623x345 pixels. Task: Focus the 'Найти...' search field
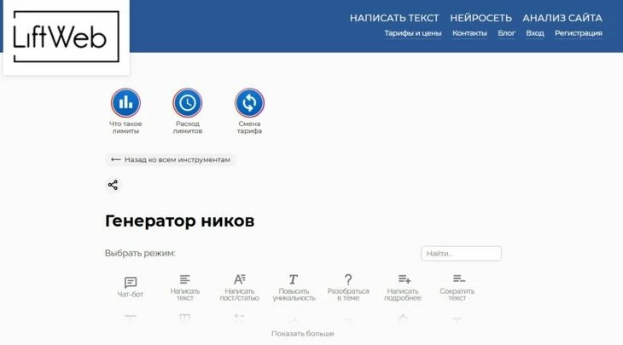pyautogui.click(x=462, y=253)
